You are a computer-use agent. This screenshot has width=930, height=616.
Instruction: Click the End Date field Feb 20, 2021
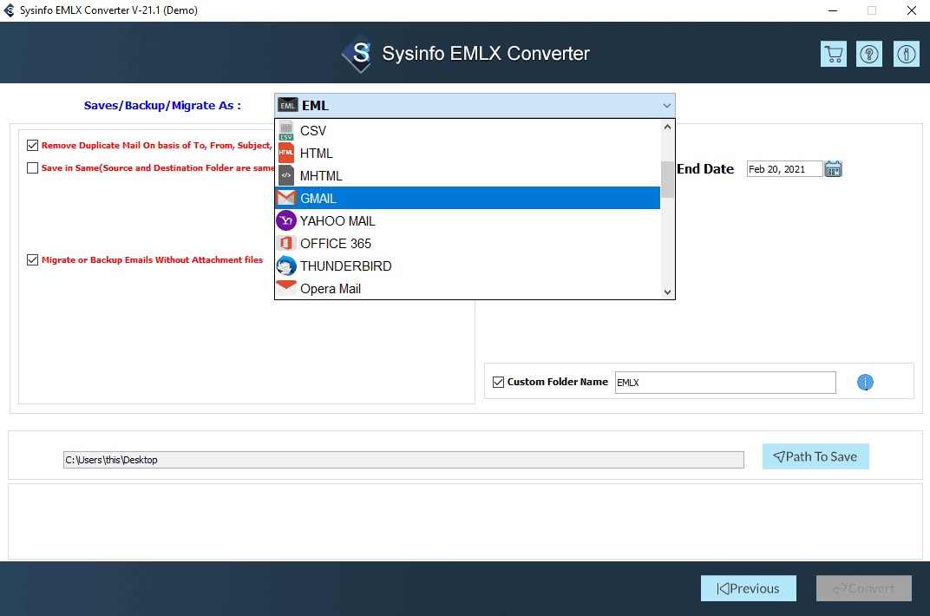(784, 169)
